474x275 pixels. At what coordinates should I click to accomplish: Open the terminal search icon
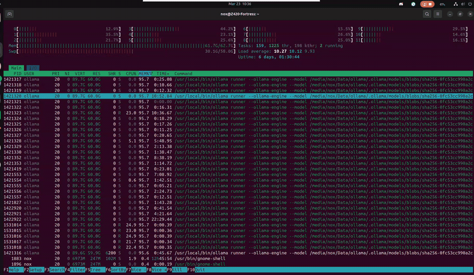tap(427, 14)
